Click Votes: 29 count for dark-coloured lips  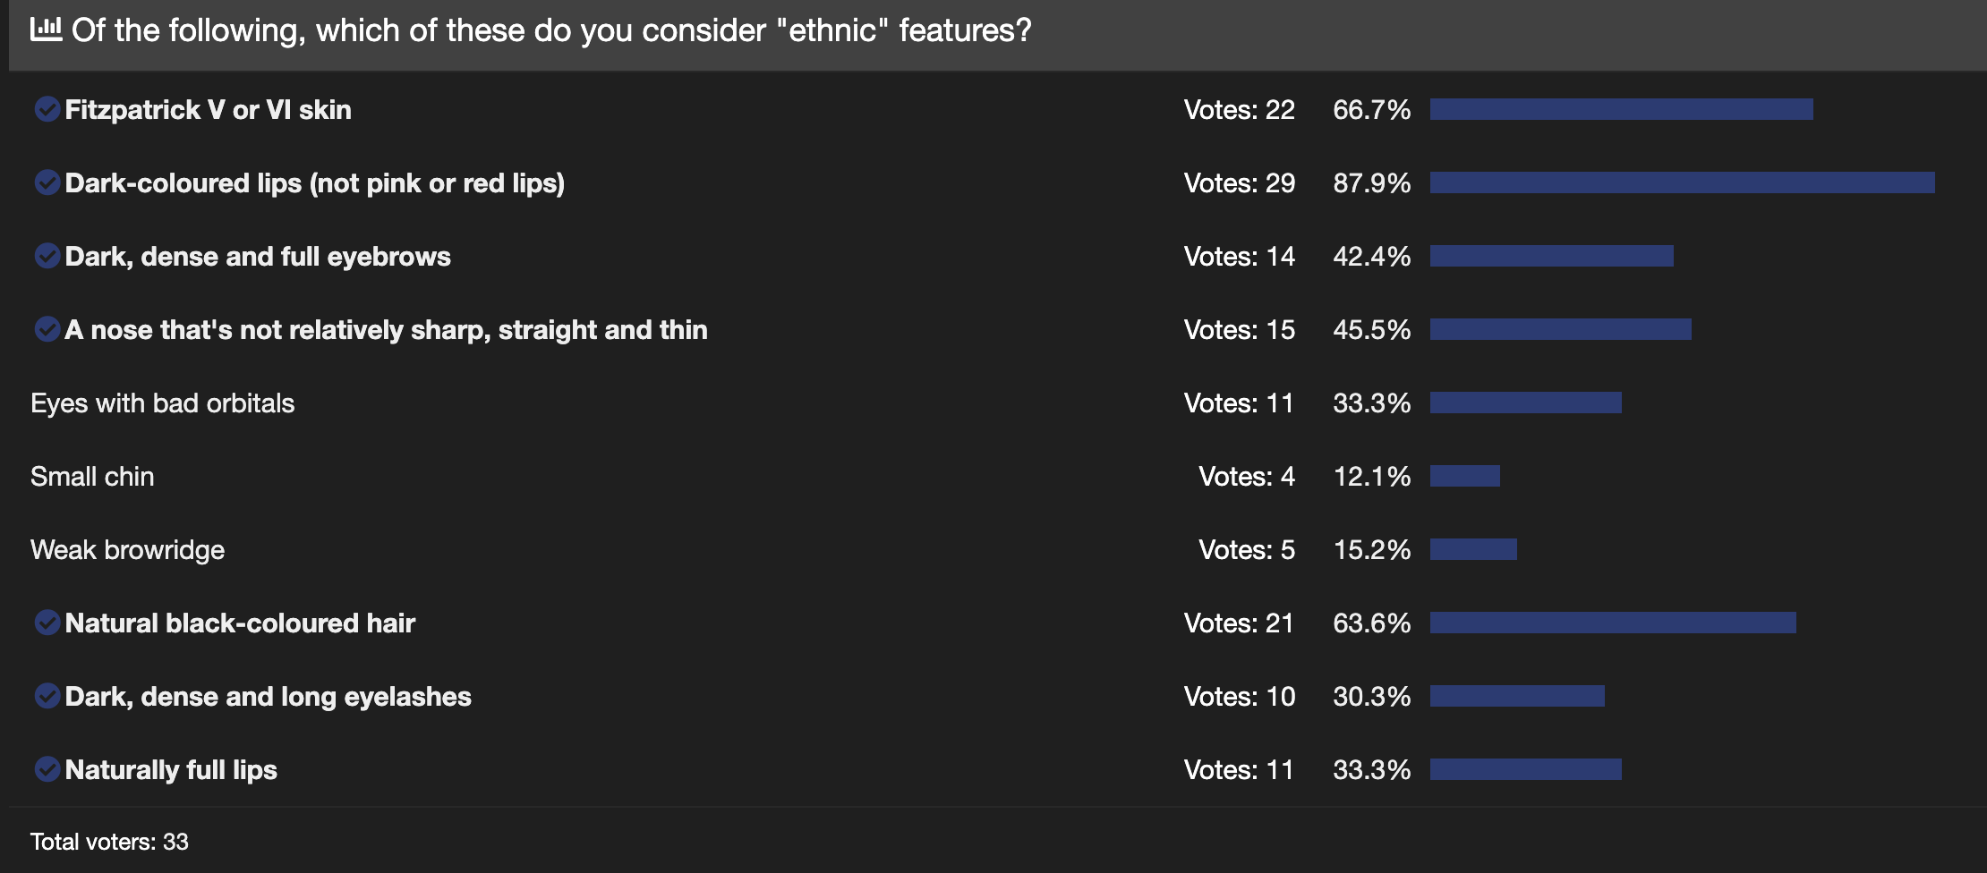[x=1240, y=183]
